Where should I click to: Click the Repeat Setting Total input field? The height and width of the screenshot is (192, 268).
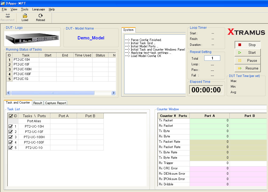[212, 58]
